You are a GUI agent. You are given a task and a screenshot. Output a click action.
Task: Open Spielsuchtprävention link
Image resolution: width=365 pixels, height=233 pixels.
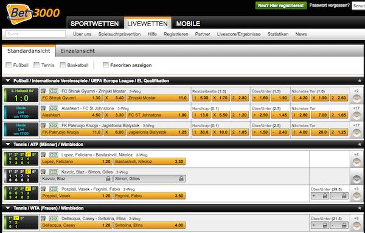click(x=119, y=34)
